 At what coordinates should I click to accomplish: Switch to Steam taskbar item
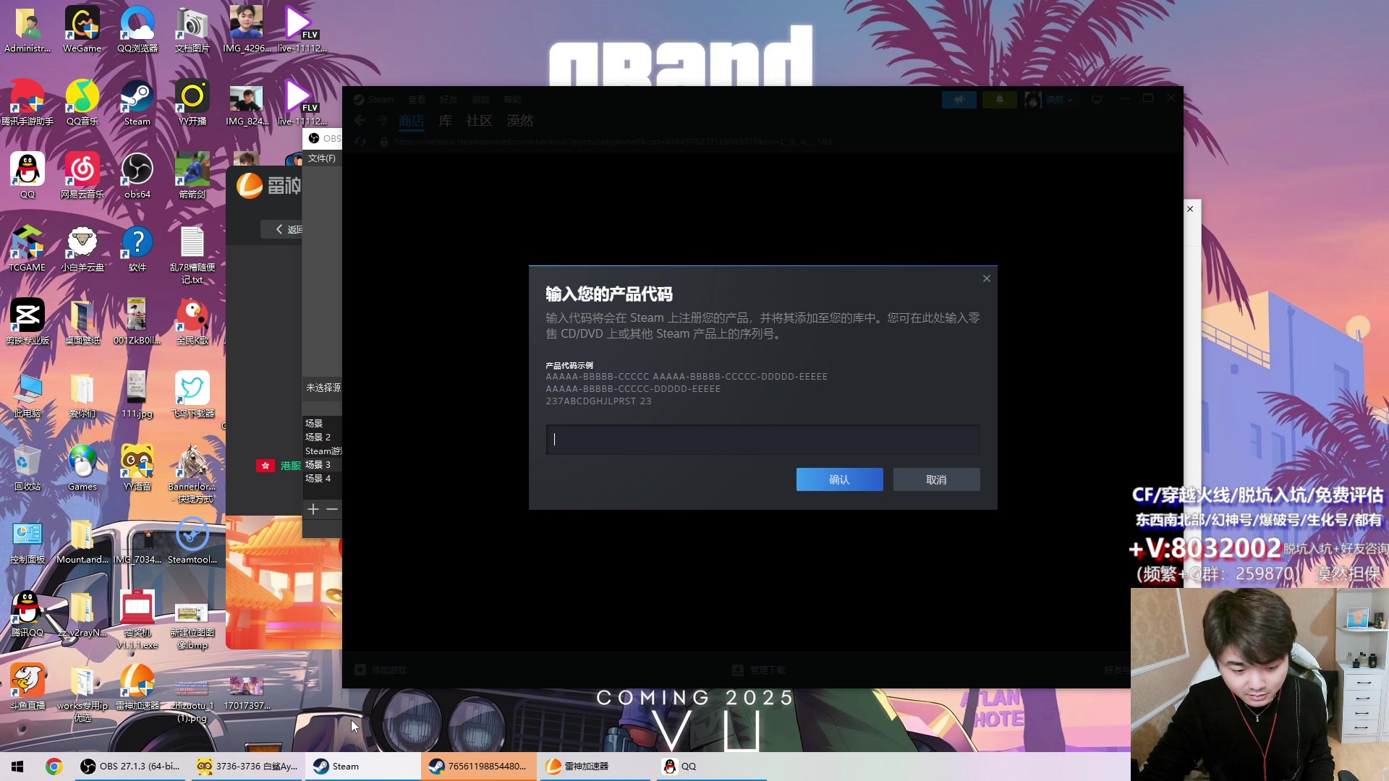point(363,767)
